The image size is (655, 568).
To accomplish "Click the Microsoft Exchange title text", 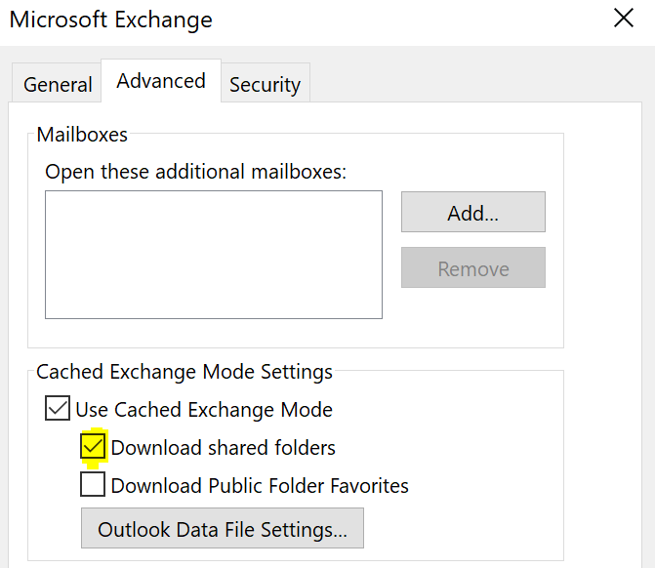I will click(110, 20).
